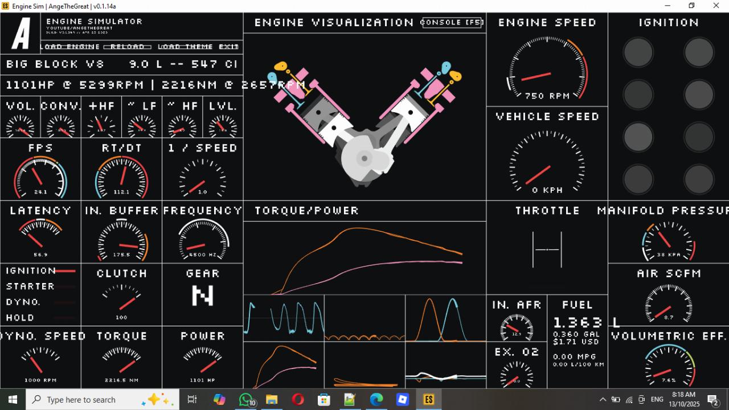
Task: Click the Torque/Power curve graph
Action: pos(364,258)
